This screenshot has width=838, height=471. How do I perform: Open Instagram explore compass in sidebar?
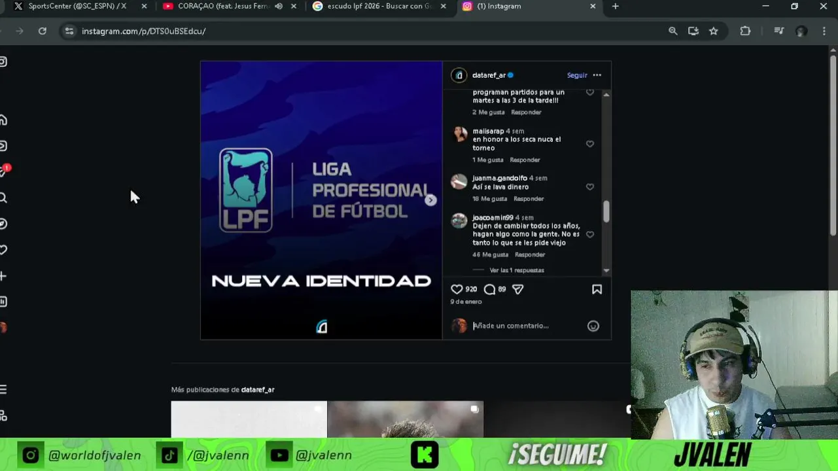(3, 224)
